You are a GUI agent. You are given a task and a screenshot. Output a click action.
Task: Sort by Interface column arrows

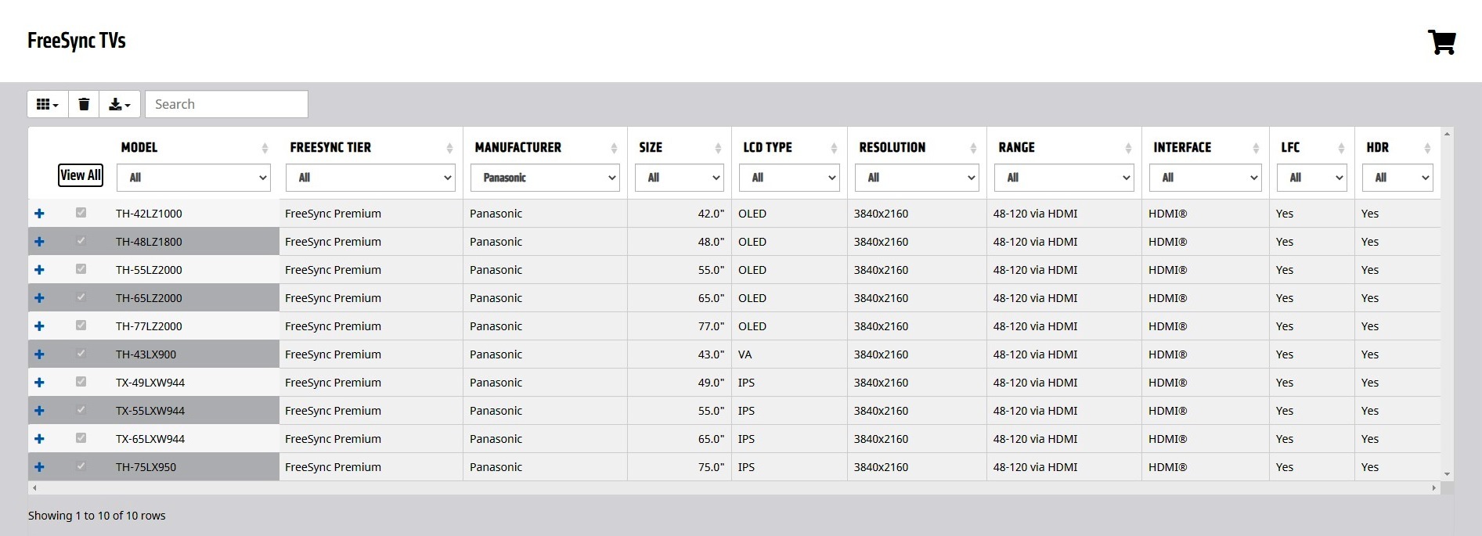pyautogui.click(x=1256, y=148)
